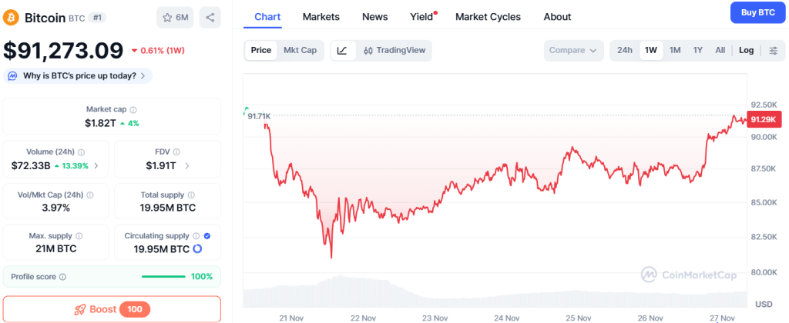Toggle the Log scale option
The width and height of the screenshot is (789, 323).
click(x=746, y=51)
